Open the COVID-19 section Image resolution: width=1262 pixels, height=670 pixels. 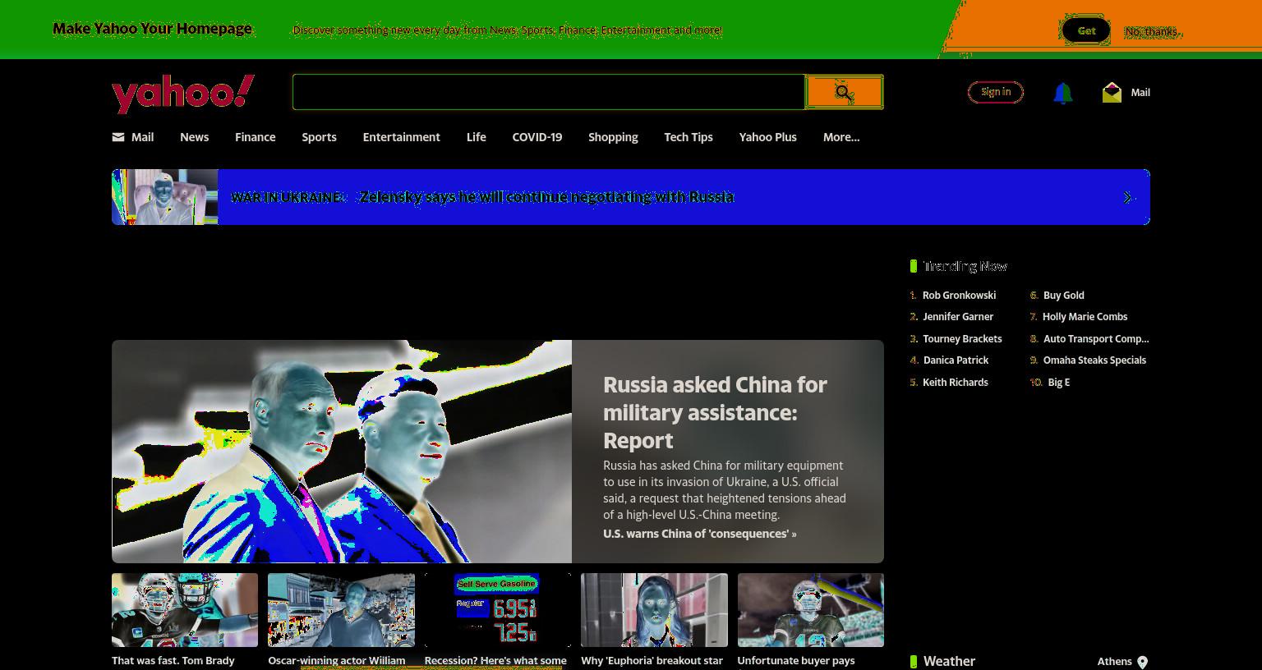(x=537, y=137)
